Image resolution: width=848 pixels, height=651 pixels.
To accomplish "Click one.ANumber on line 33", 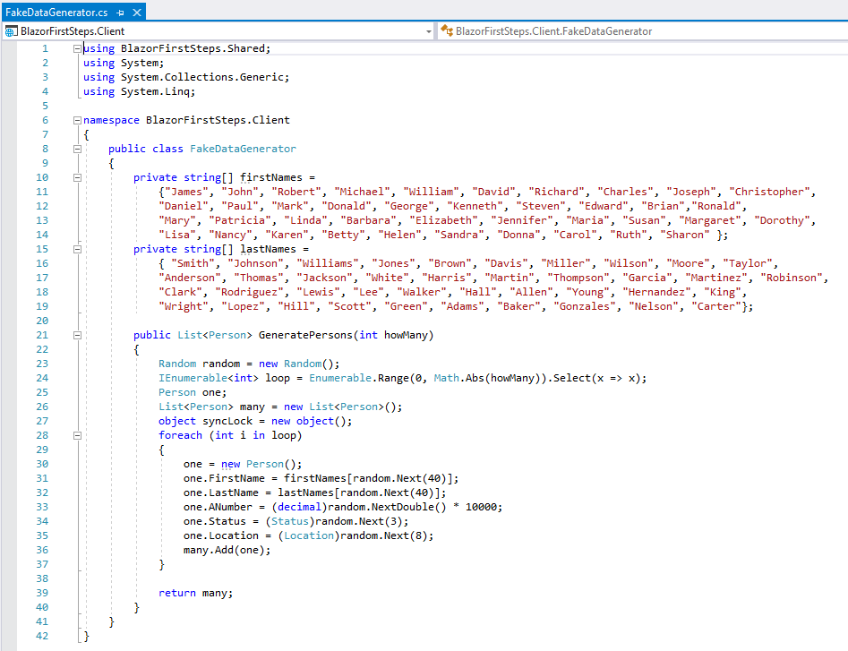I will (x=218, y=507).
